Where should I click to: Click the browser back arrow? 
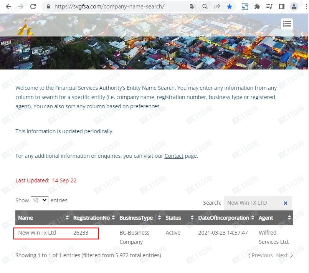point(8,7)
